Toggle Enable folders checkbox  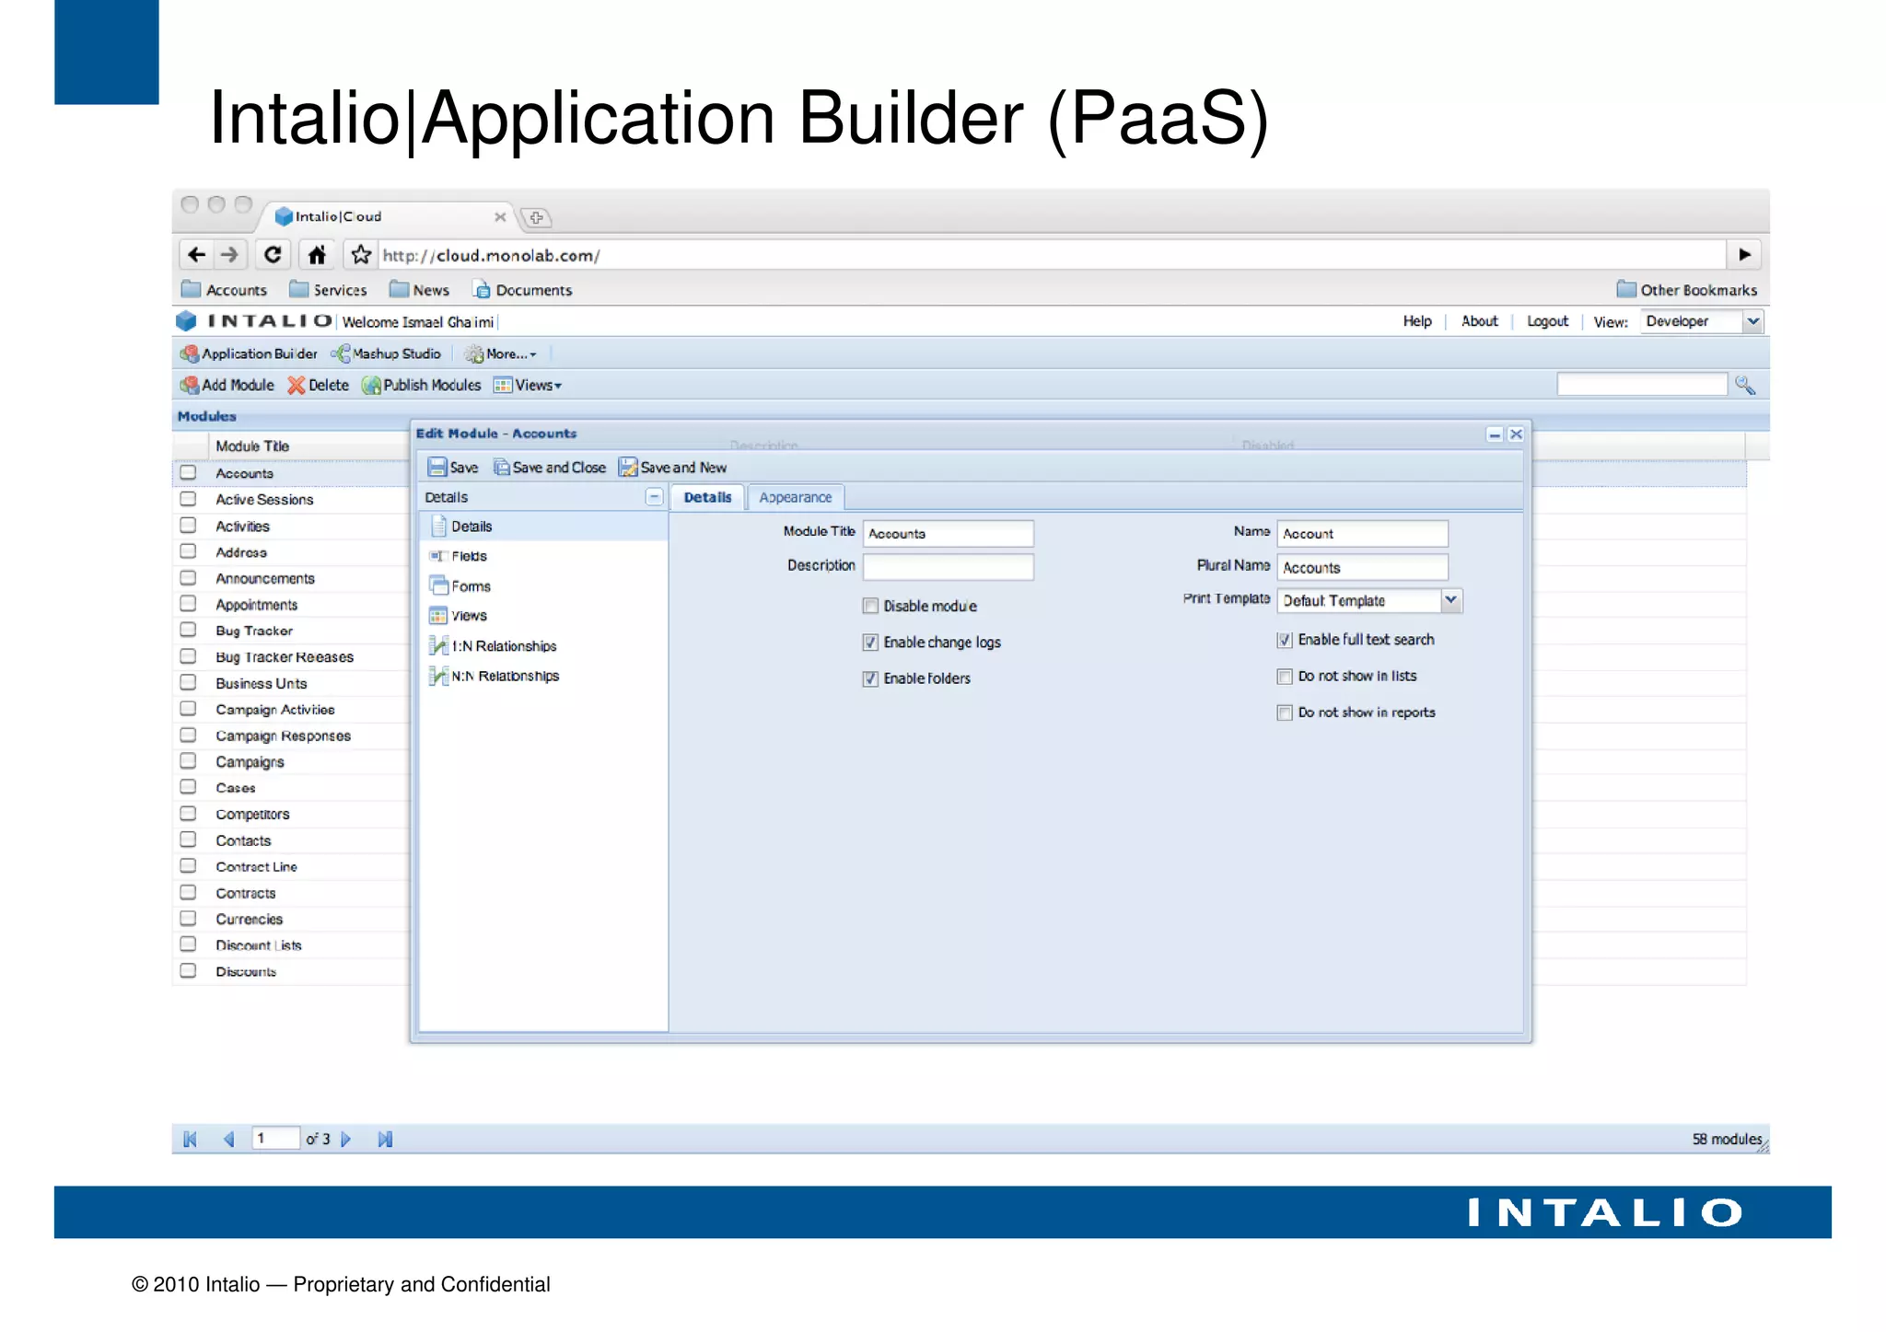coord(870,678)
